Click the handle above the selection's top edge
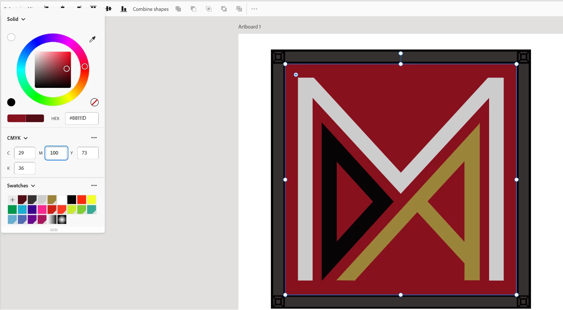Image resolution: width=563 pixels, height=310 pixels. coord(401,54)
